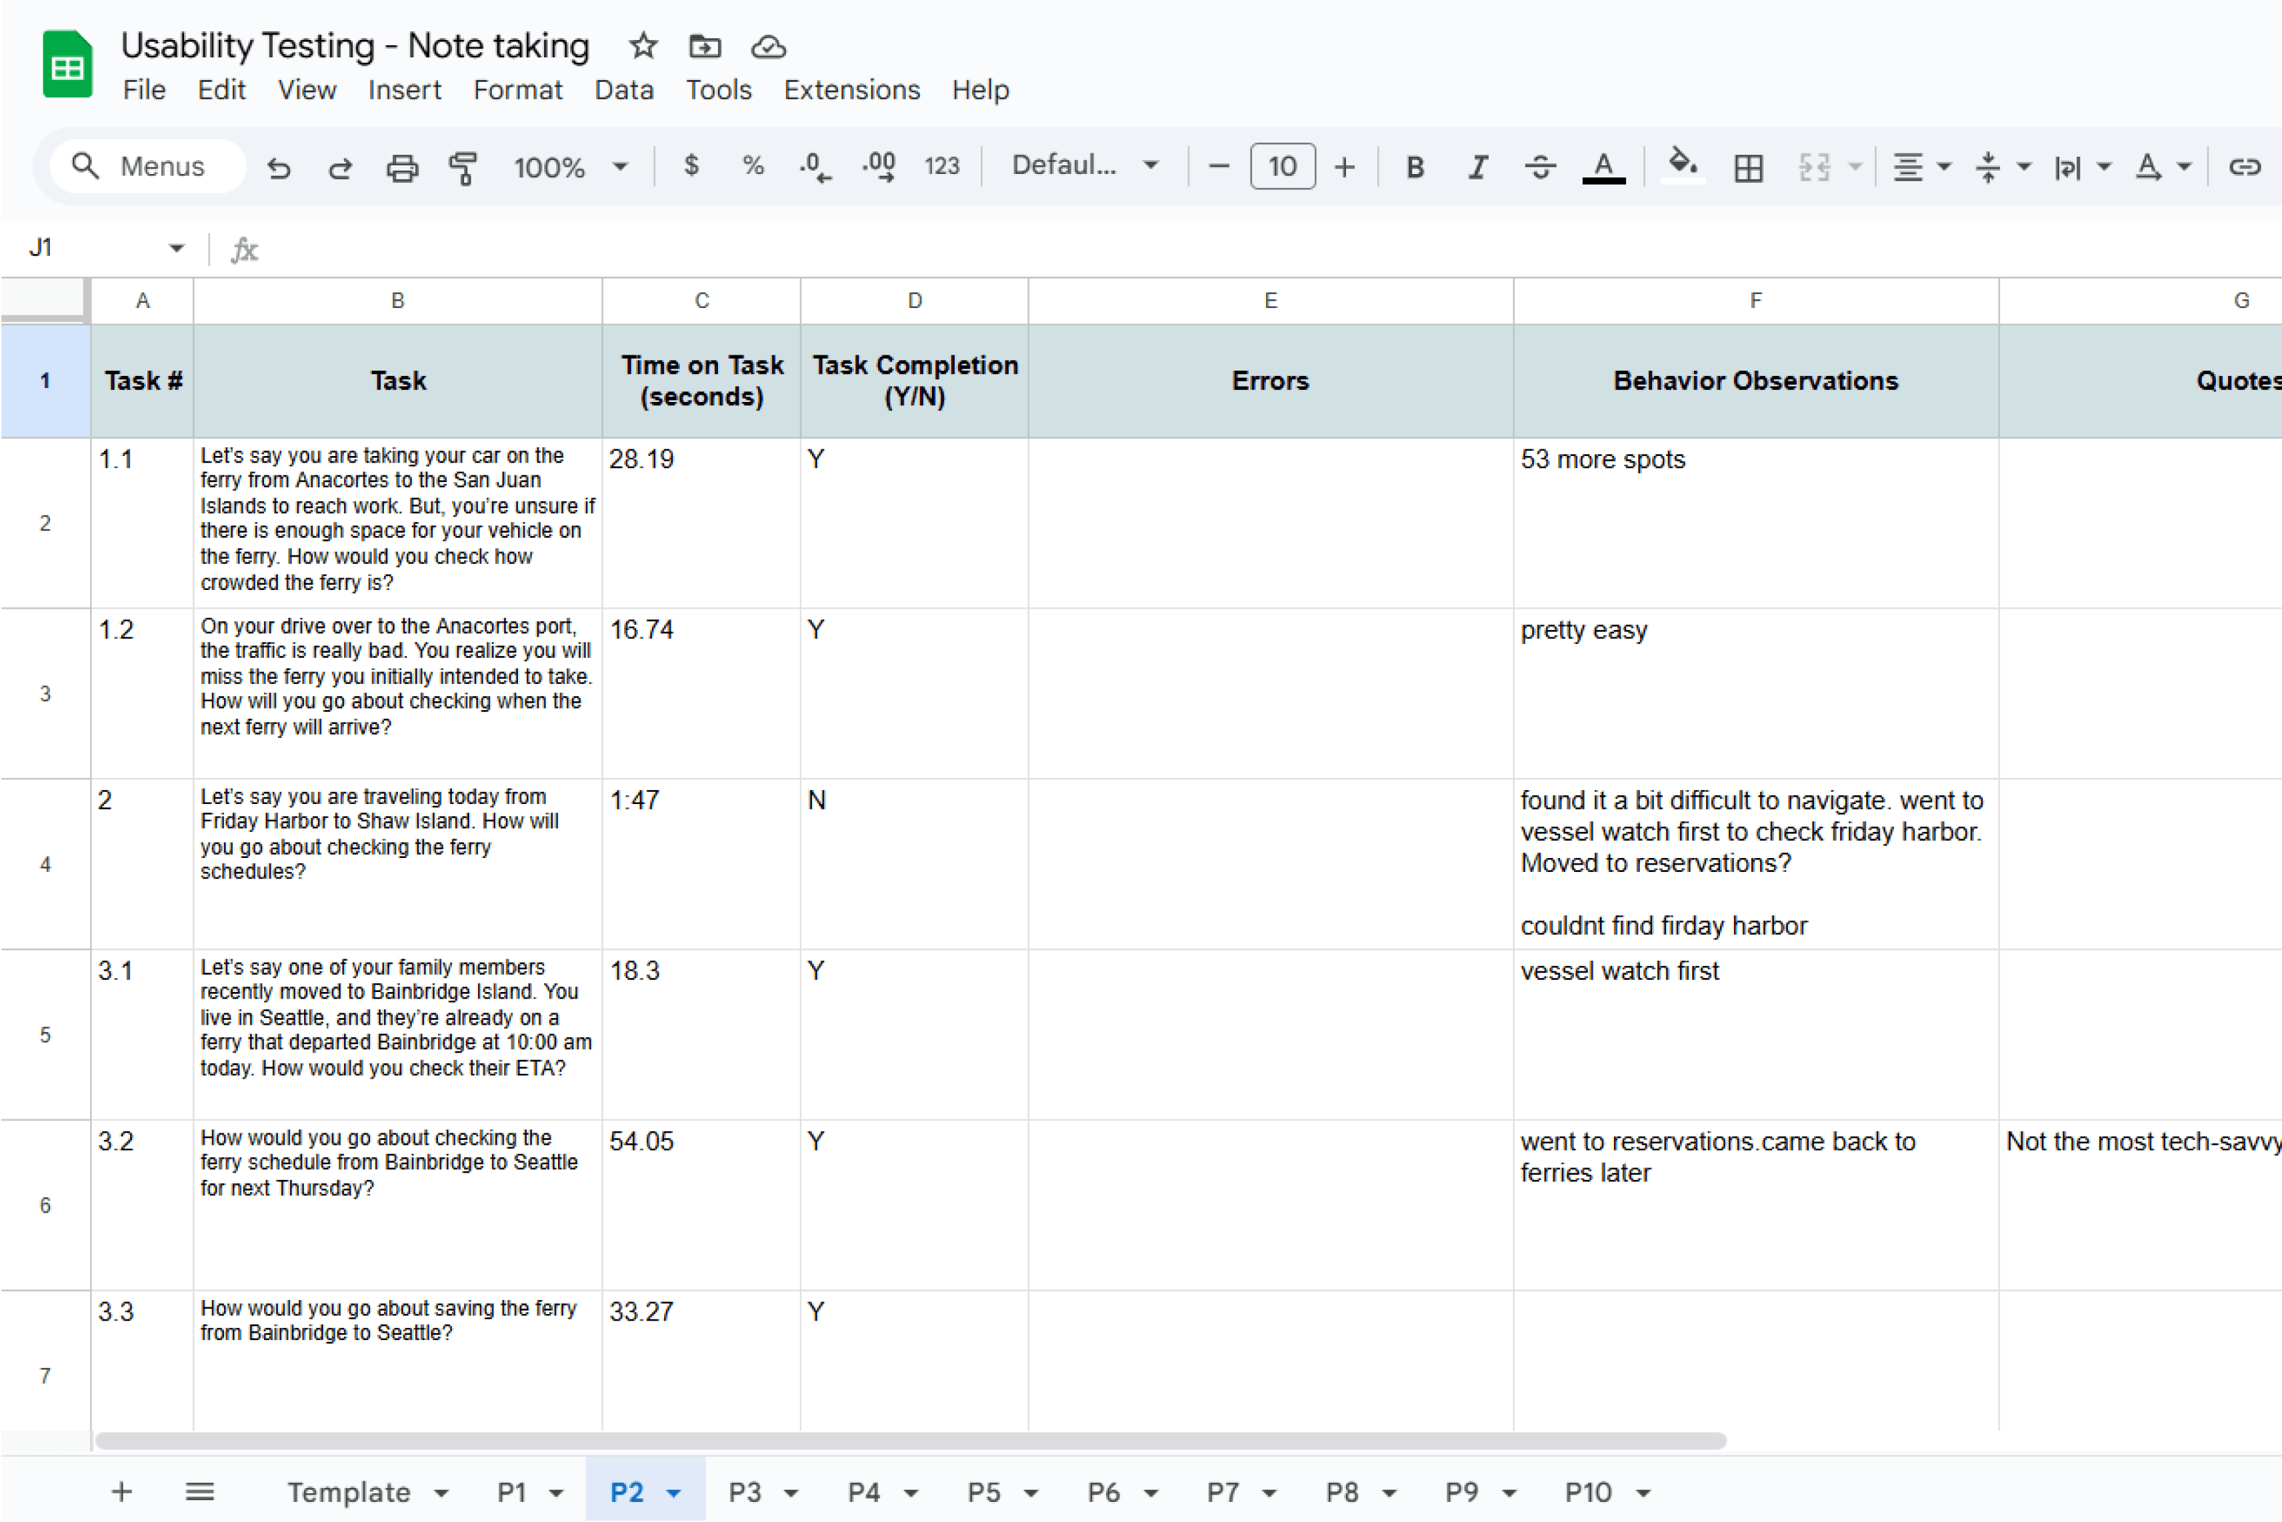This screenshot has height=1522, width=2282.
Task: Increase decimal places
Action: point(879,167)
